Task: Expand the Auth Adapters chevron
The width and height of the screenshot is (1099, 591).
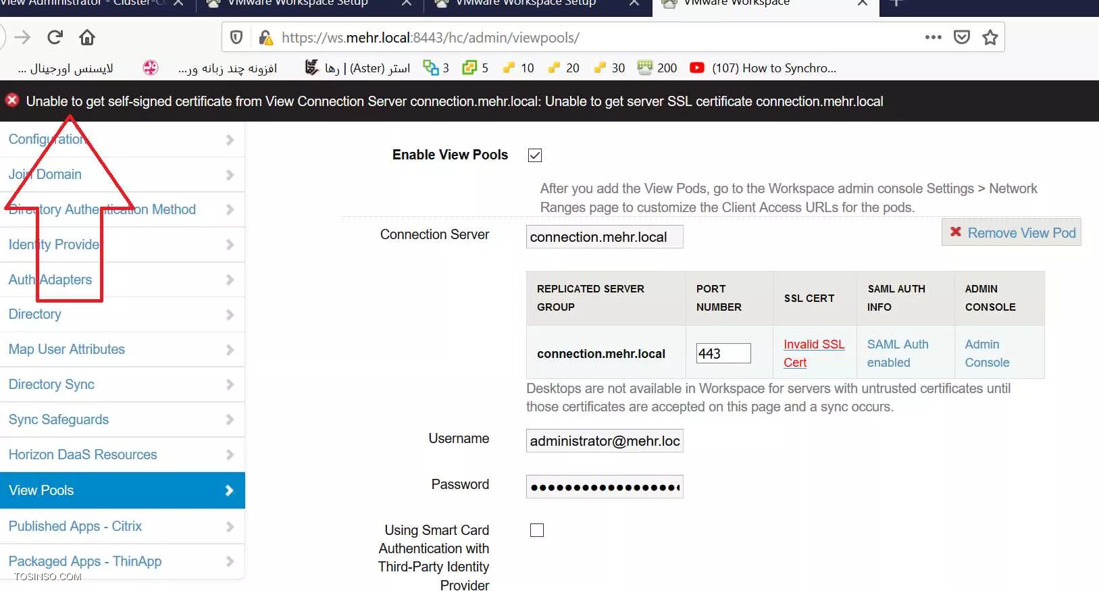Action: point(230,280)
